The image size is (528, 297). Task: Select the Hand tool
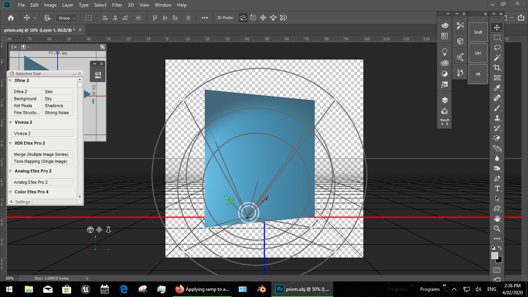coord(497,218)
